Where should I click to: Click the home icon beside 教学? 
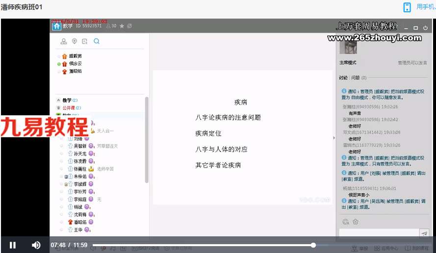[x=57, y=26]
